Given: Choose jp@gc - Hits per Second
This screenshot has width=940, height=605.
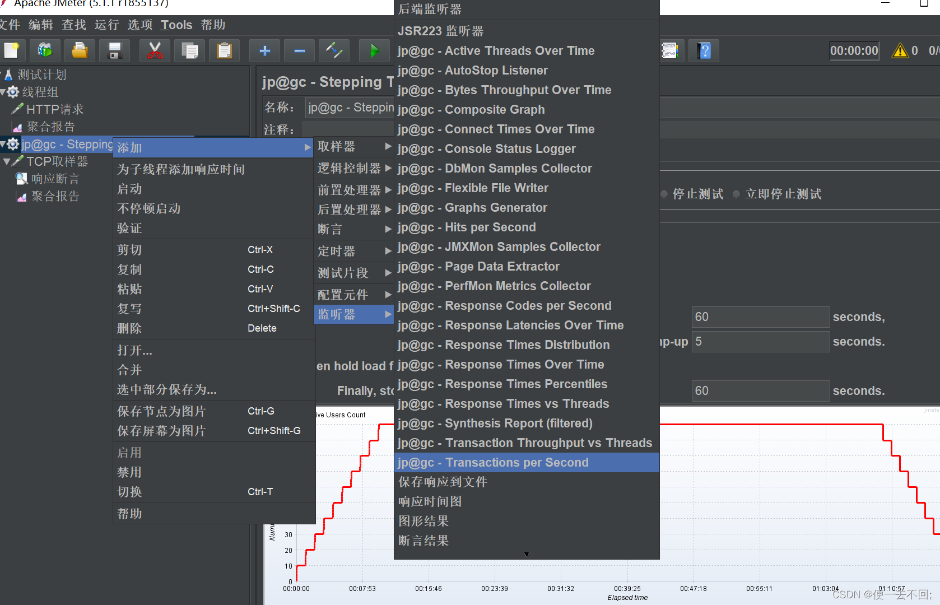Looking at the screenshot, I should pos(527,227).
